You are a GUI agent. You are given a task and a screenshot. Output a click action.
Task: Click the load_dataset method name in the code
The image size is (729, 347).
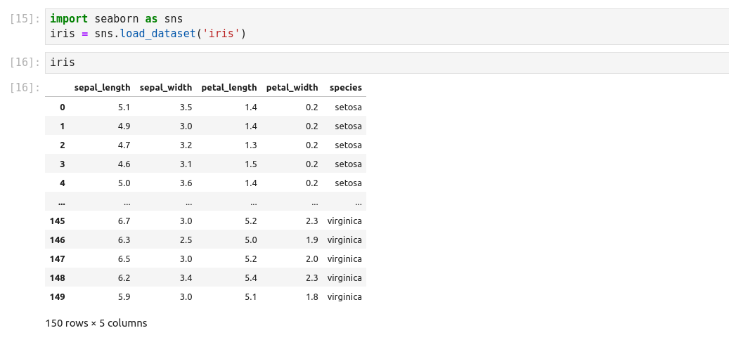tap(156, 34)
